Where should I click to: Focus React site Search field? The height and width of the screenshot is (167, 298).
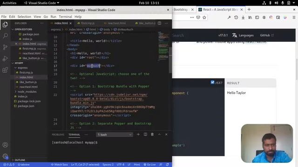(x=178, y=35)
